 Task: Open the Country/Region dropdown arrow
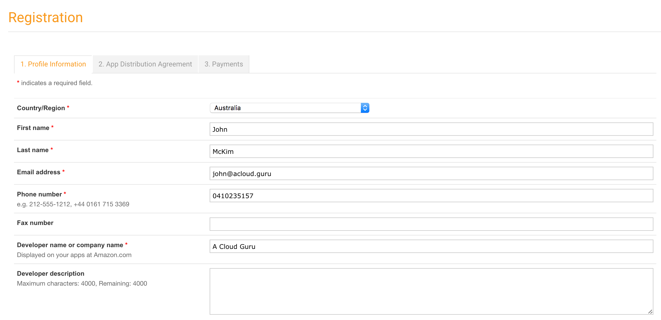point(365,108)
